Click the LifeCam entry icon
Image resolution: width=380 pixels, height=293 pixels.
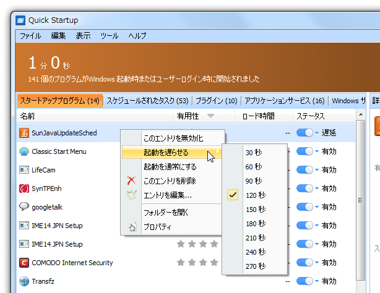pos(24,170)
